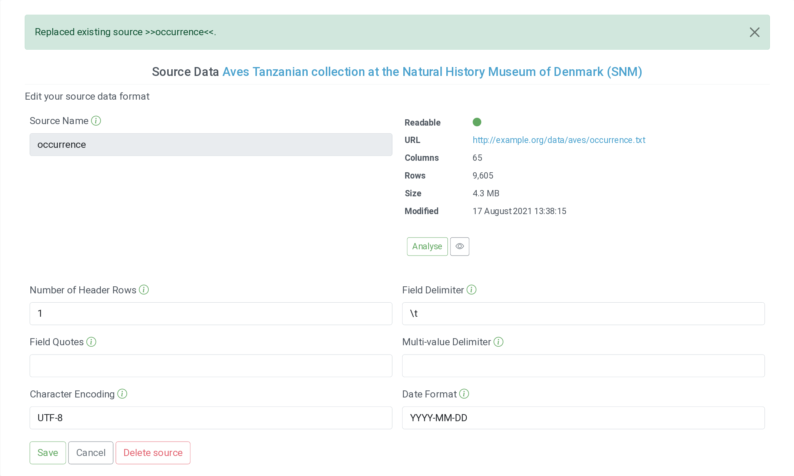794x476 pixels.
Task: Click info icon beside Number of Header Rows
Action: pos(144,290)
